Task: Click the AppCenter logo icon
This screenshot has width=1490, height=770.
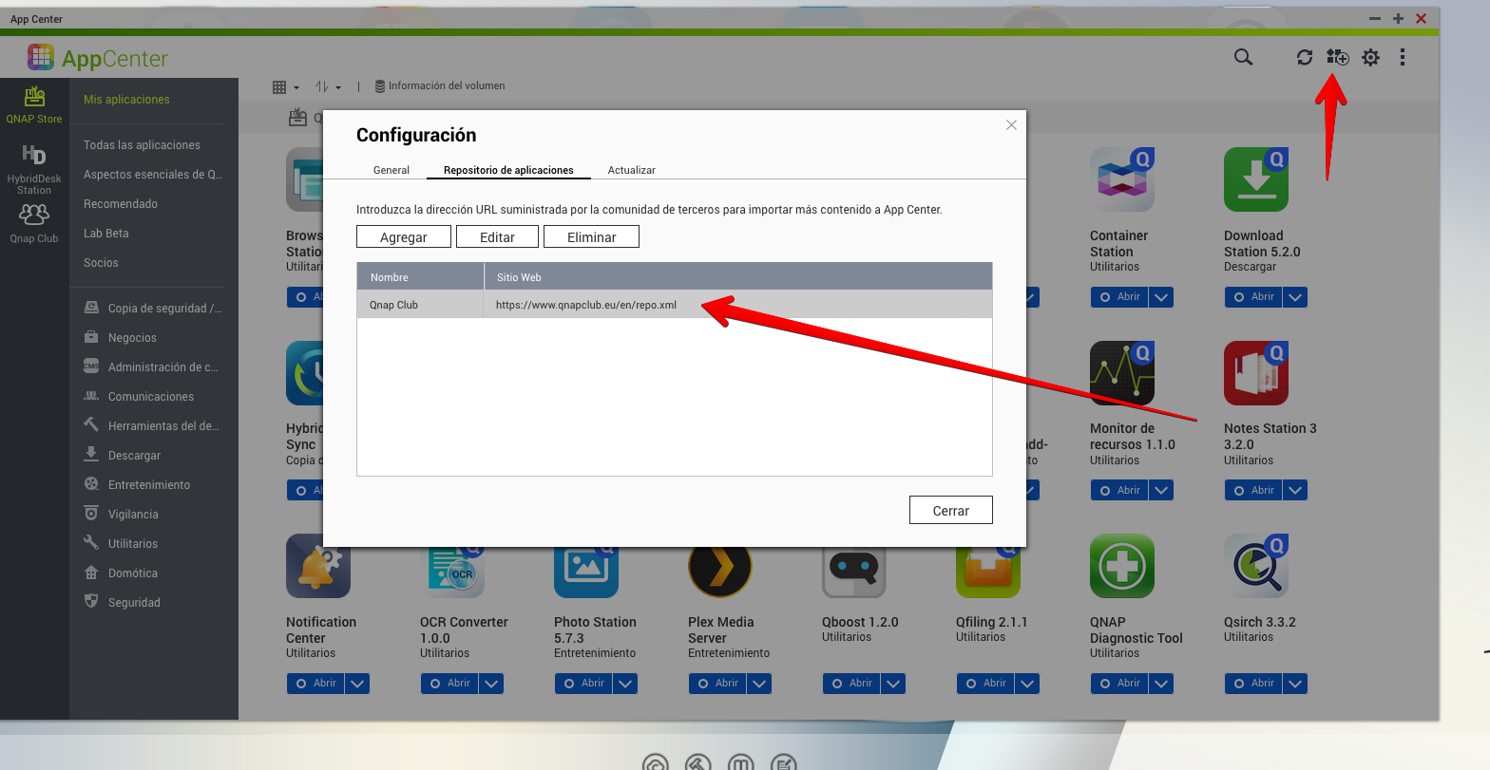Action: (41, 57)
